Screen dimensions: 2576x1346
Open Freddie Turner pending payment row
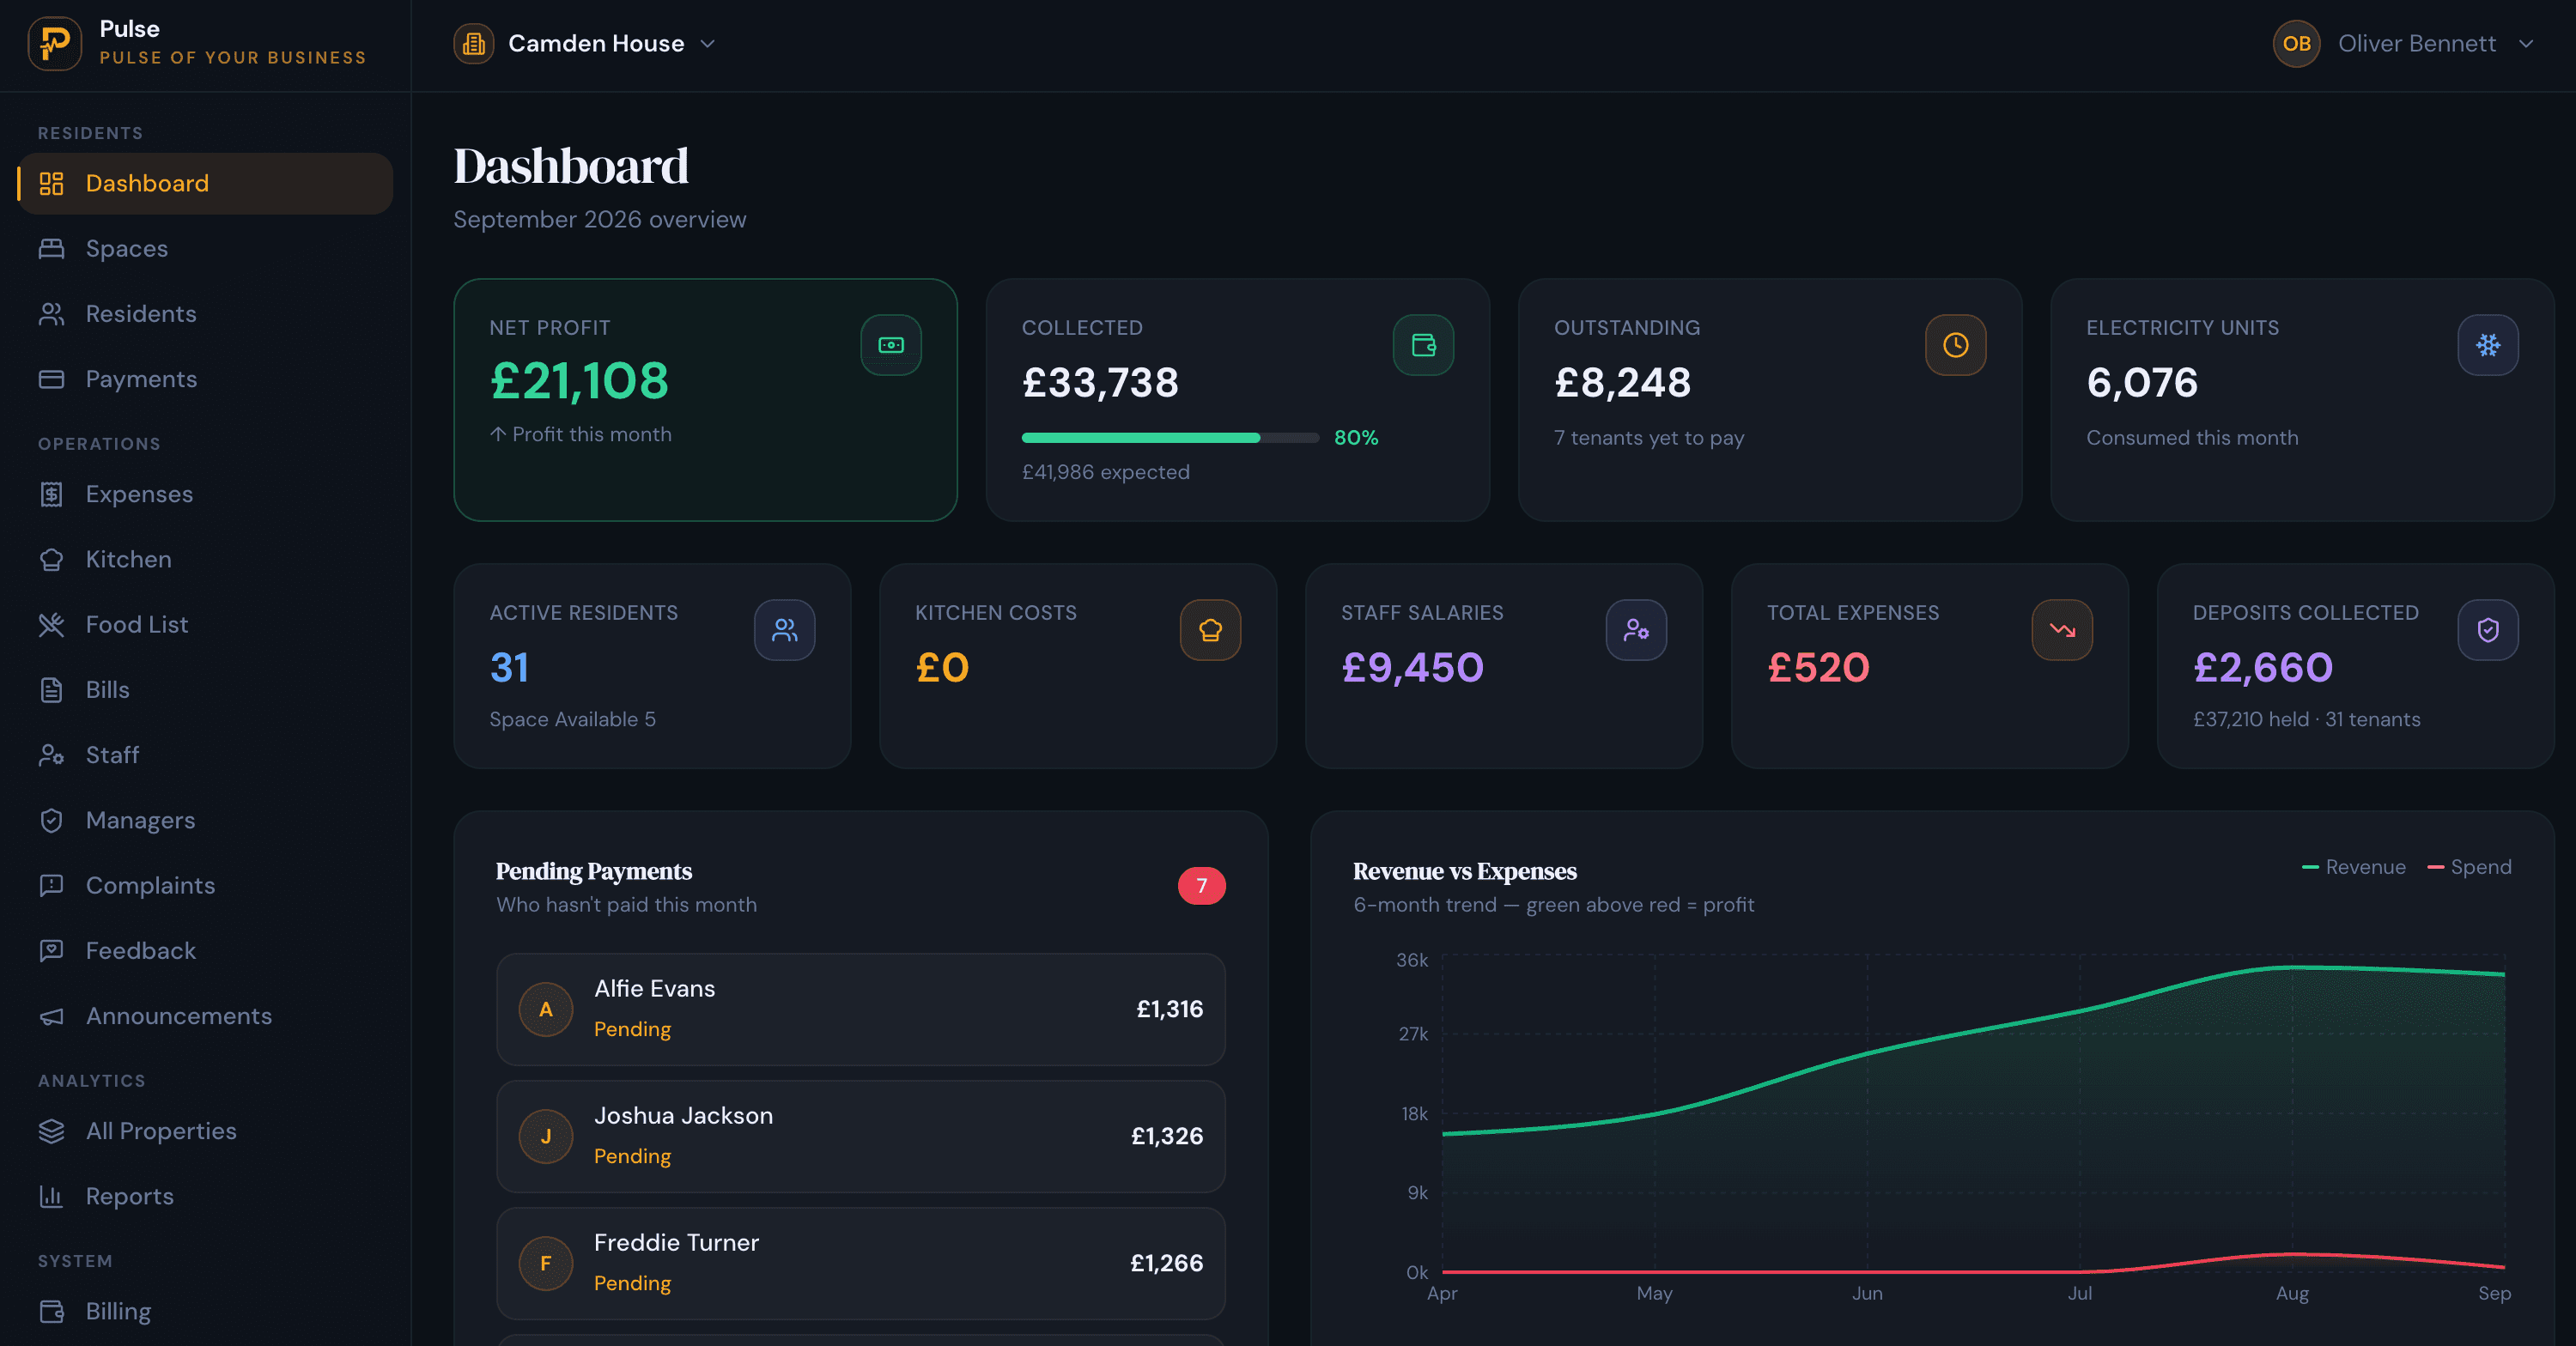click(x=861, y=1263)
